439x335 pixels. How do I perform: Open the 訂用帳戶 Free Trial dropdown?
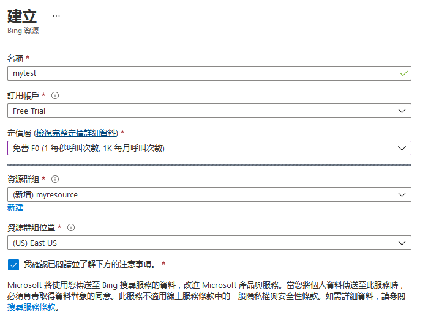pyautogui.click(x=209, y=111)
